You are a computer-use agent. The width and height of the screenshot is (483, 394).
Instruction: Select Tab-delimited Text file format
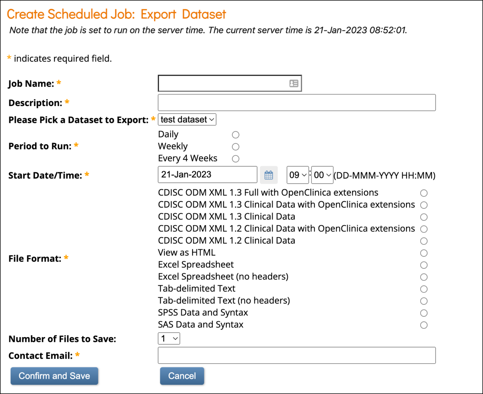424,289
